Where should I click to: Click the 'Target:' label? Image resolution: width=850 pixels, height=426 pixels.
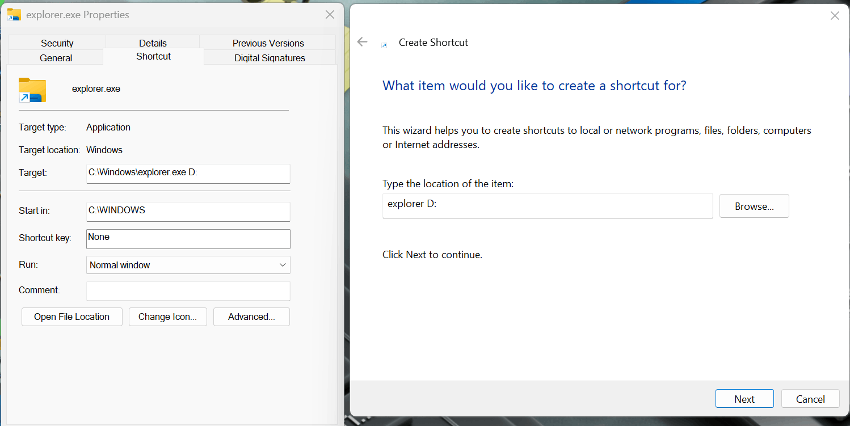[33, 172]
